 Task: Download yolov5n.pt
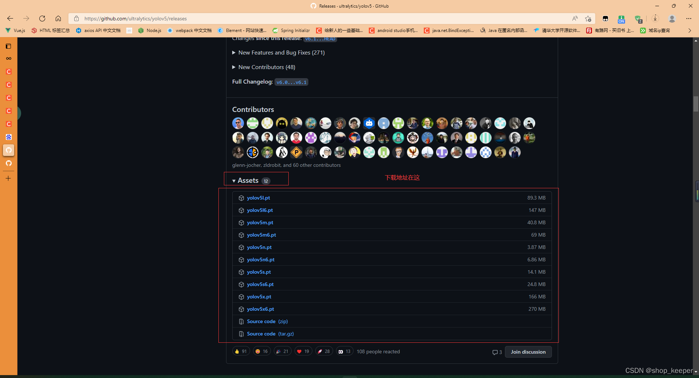point(259,248)
